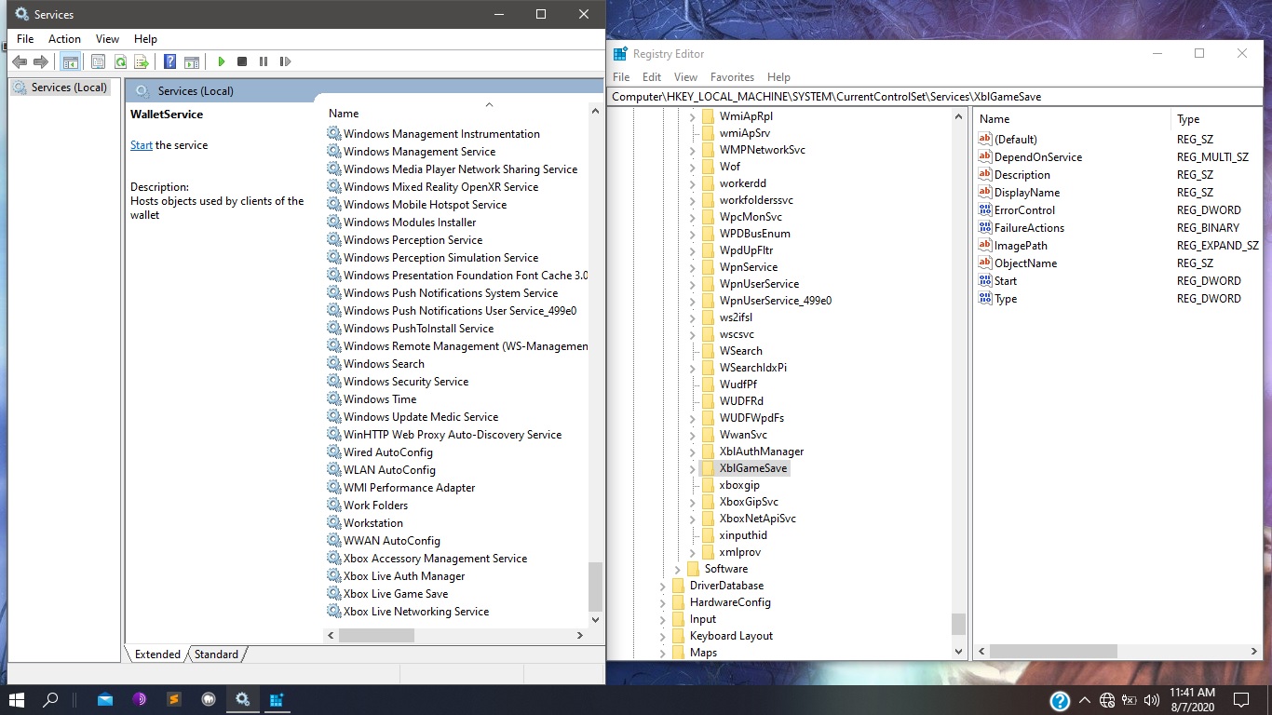Click the Forward arrow in Services toolbar
This screenshot has height=715, width=1272.
pyautogui.click(x=40, y=61)
